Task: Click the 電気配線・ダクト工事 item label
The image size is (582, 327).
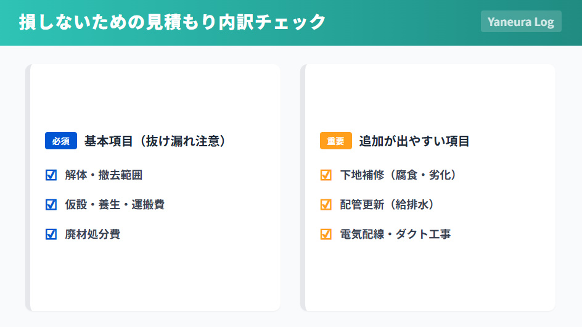Action: 395,234
